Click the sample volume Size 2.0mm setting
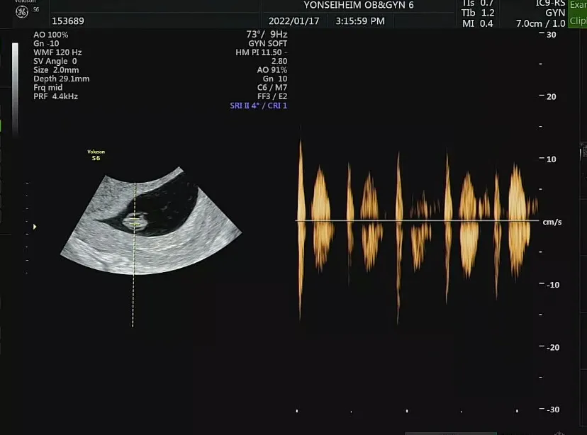Screen dimensions: 587x435 tap(56, 70)
